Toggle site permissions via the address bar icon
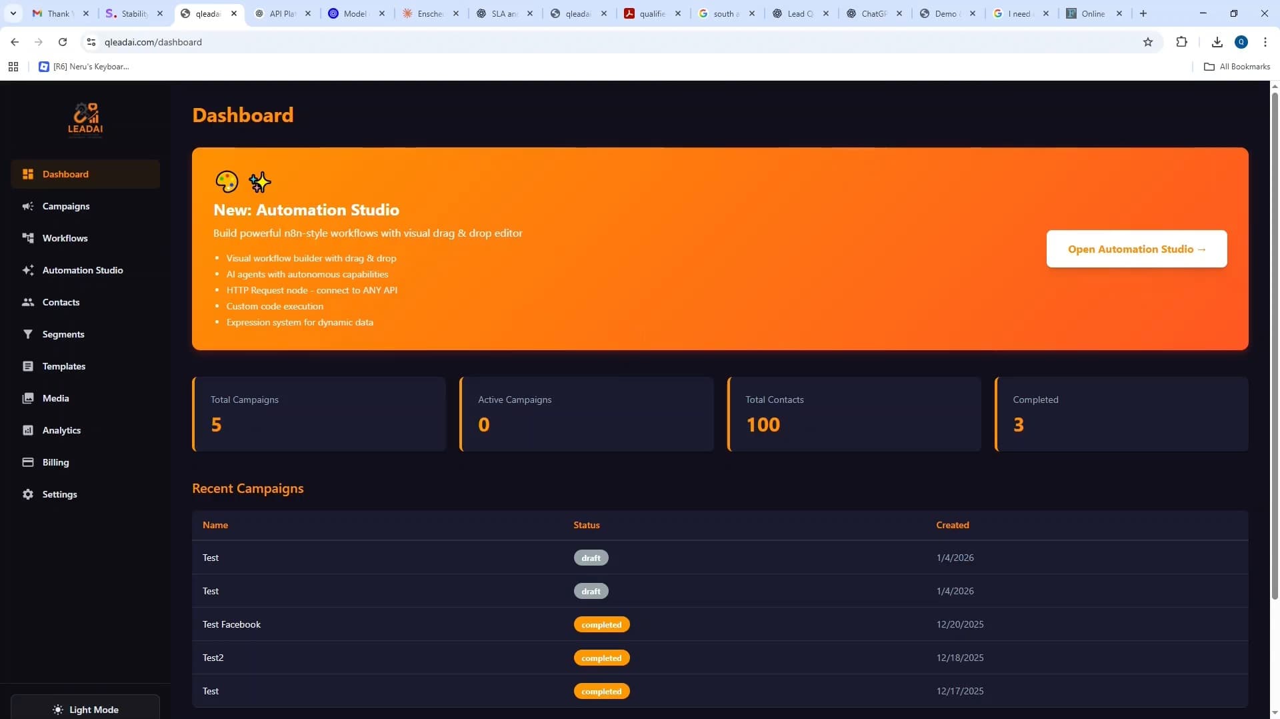This screenshot has height=719, width=1280. click(x=91, y=41)
